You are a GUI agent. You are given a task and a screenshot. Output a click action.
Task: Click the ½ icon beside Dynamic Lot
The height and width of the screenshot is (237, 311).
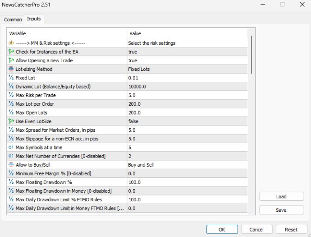coord(11,86)
